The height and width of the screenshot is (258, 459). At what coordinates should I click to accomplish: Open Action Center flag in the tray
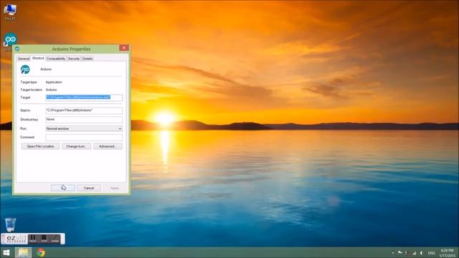point(400,253)
